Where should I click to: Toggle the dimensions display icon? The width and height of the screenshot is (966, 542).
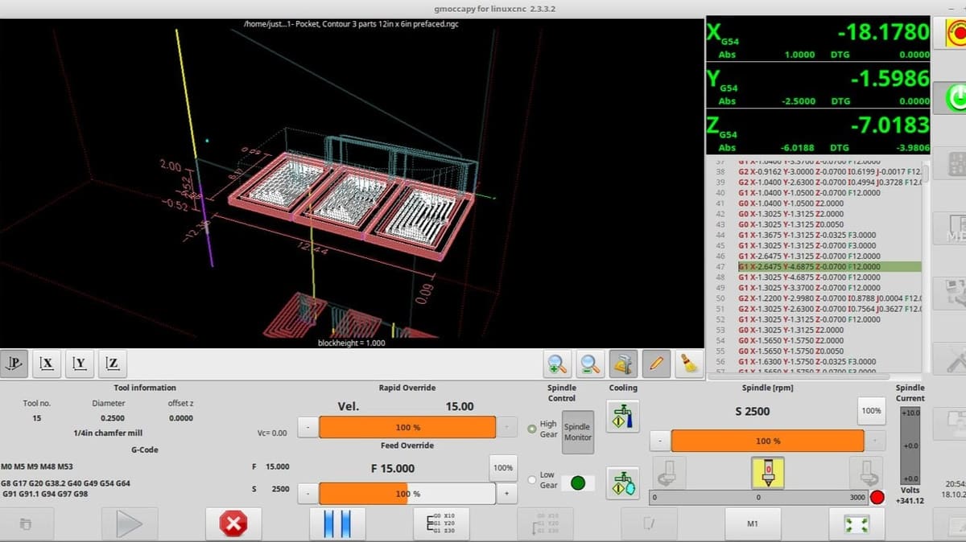click(x=624, y=363)
